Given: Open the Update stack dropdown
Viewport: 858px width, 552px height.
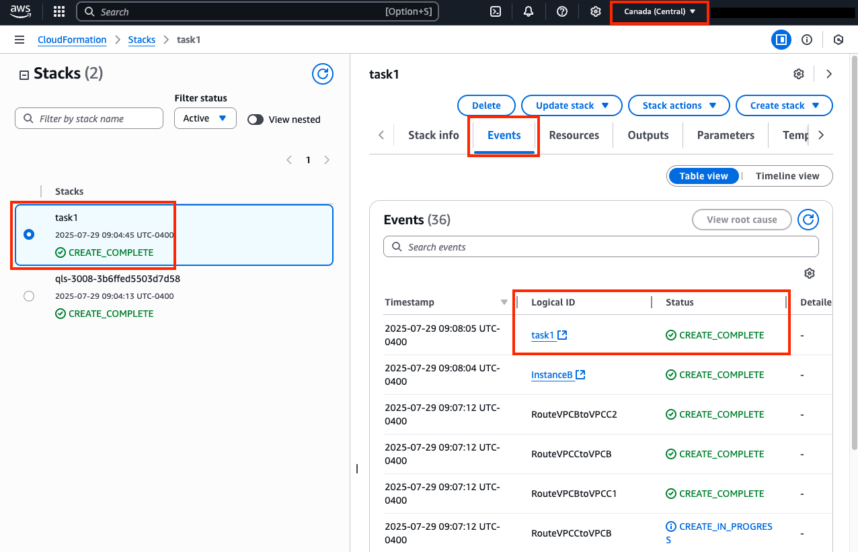Looking at the screenshot, I should [572, 105].
